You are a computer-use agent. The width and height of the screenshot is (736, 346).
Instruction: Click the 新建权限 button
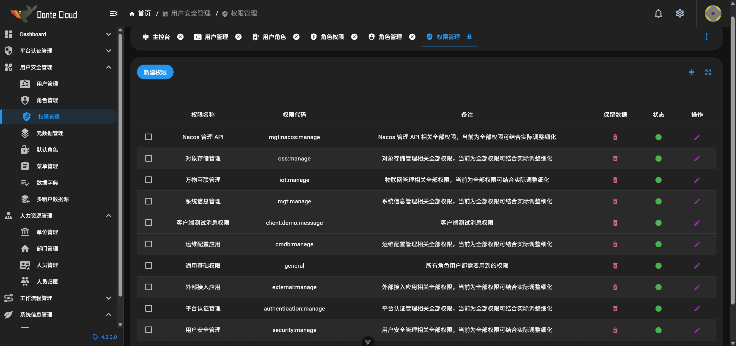(x=155, y=72)
